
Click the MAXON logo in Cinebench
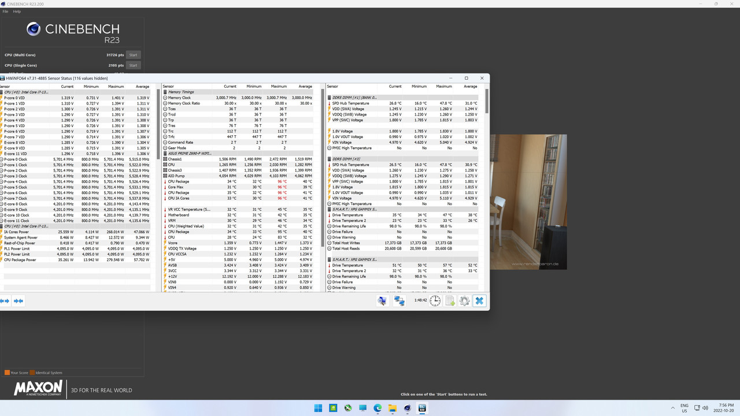[x=38, y=388]
